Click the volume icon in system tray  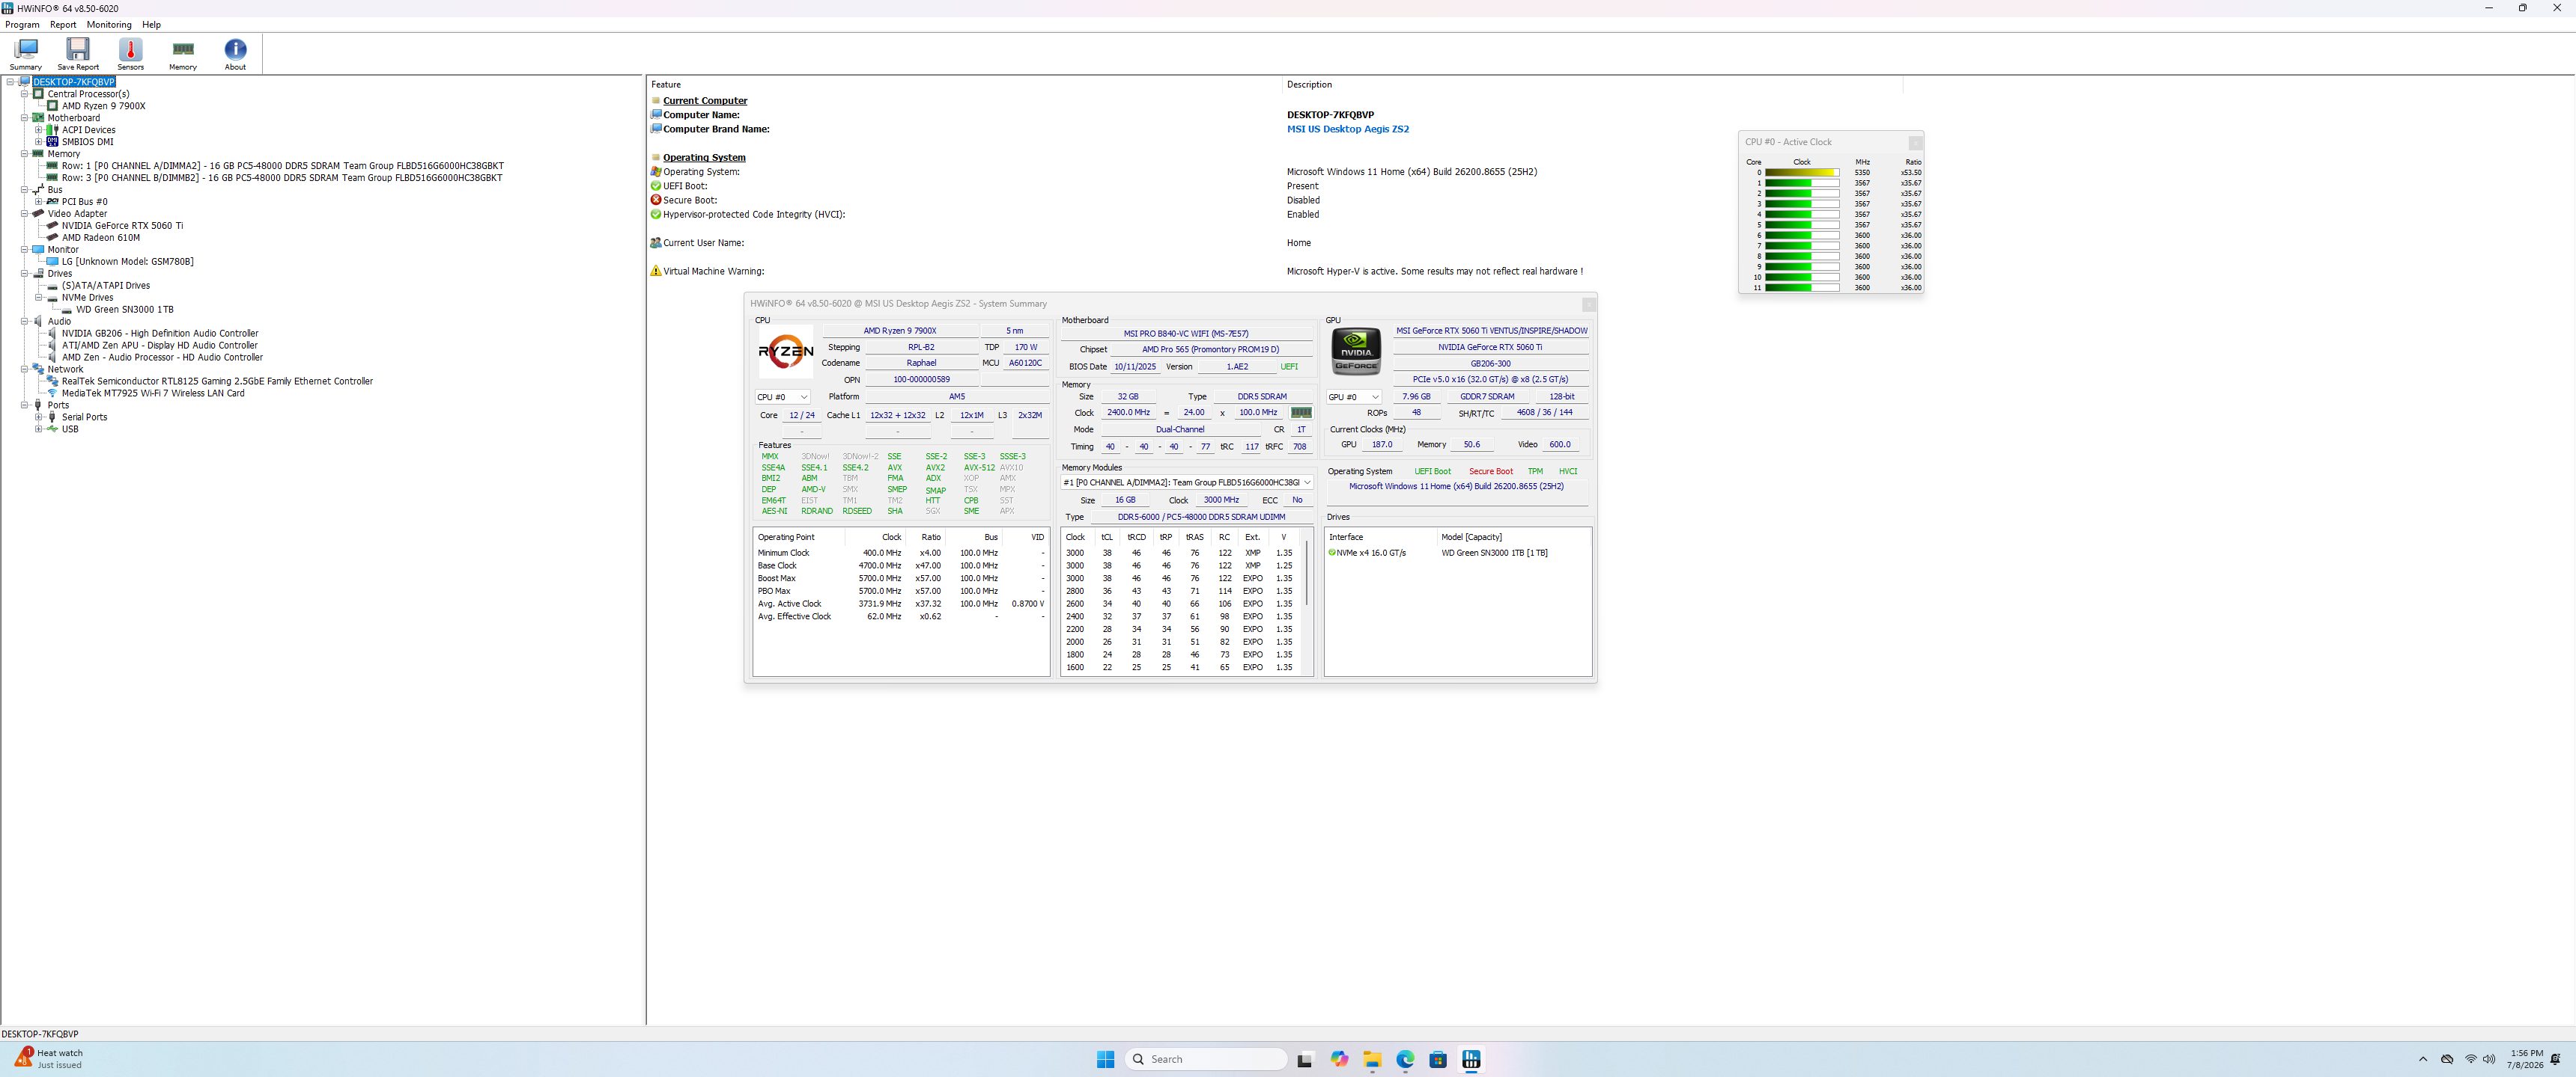click(x=2489, y=1059)
